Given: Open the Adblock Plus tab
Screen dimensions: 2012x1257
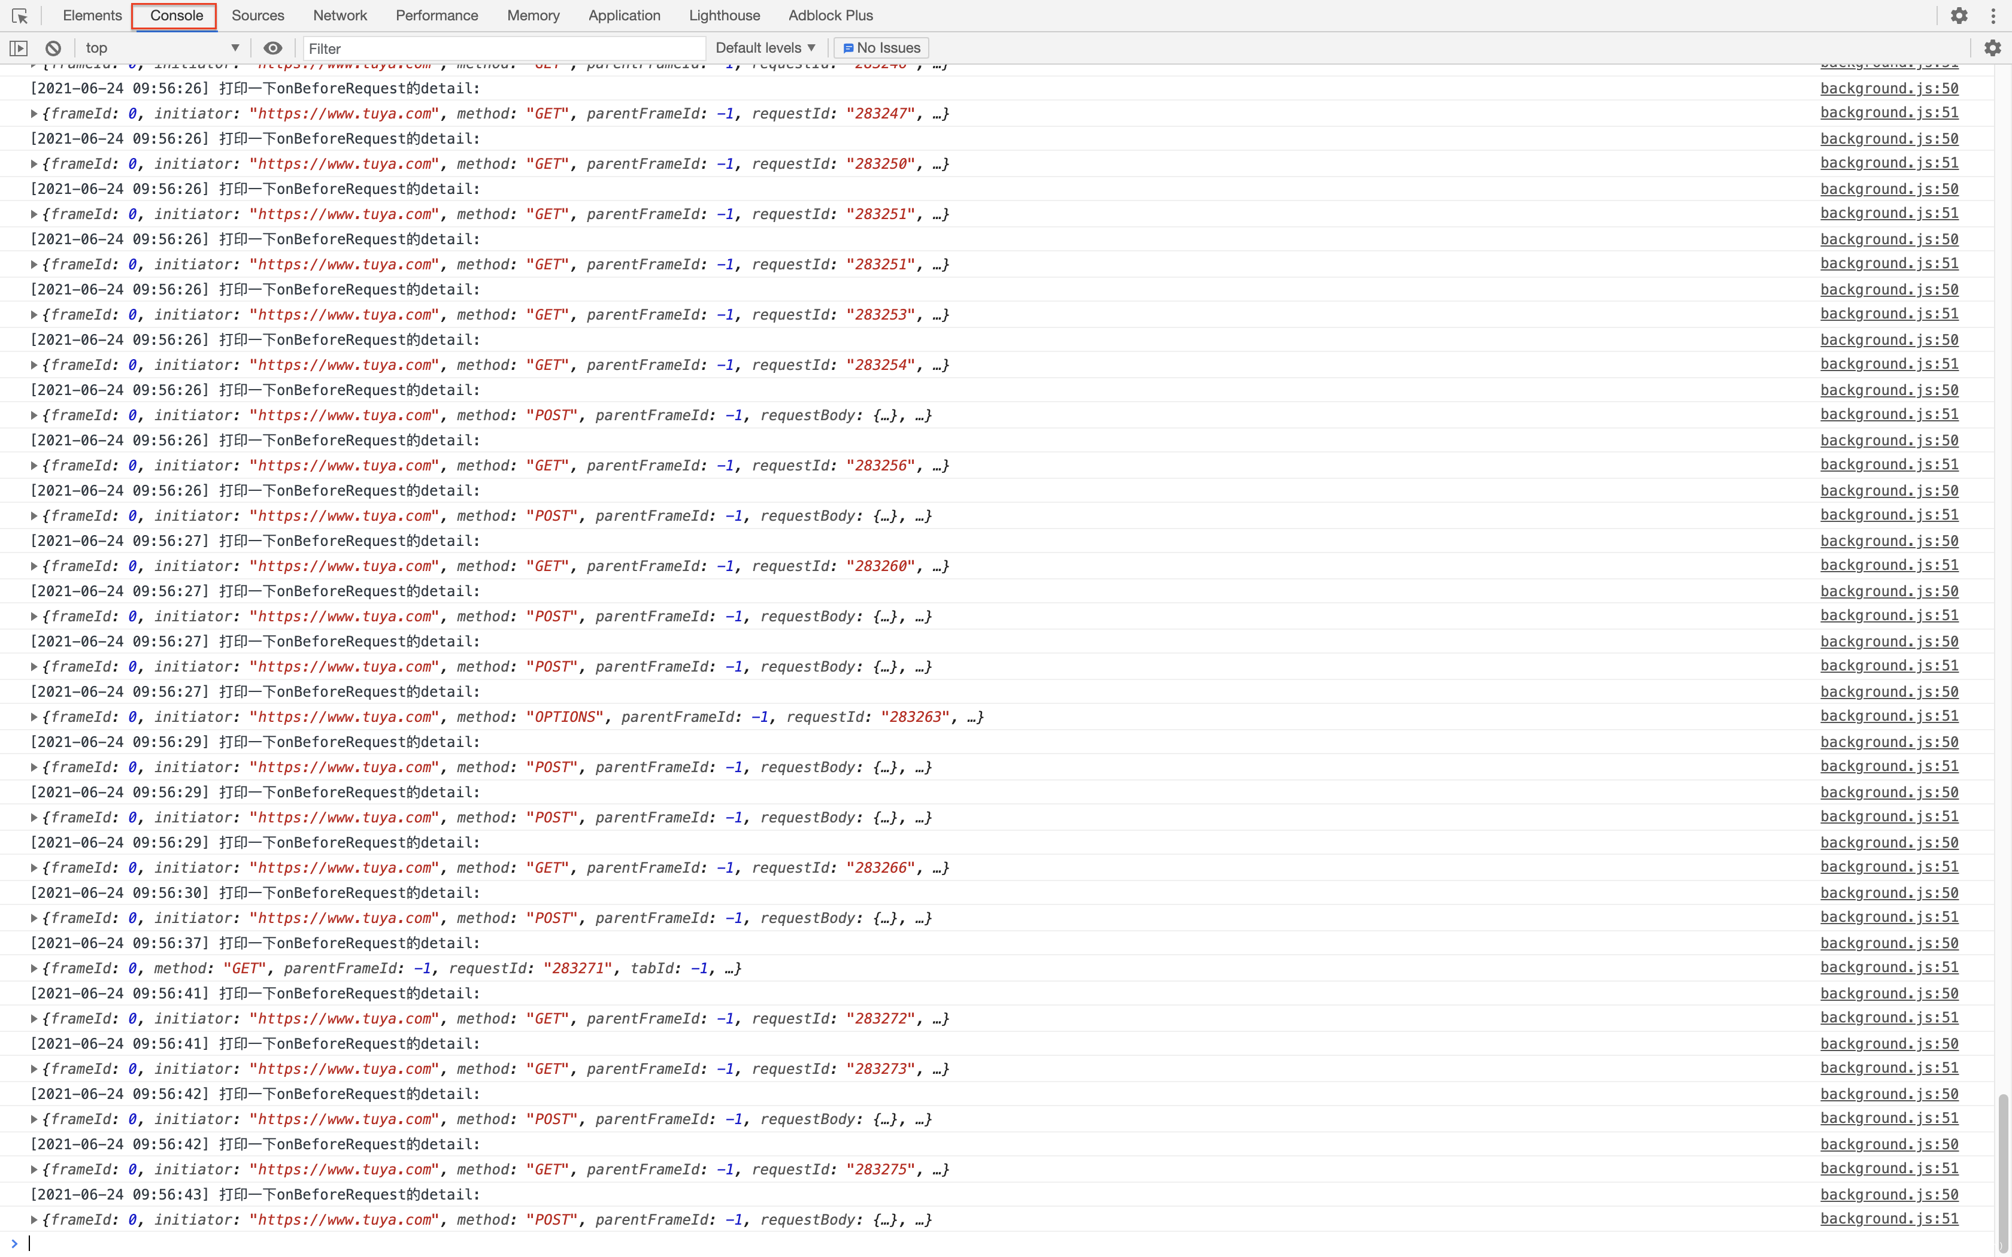Looking at the screenshot, I should tap(831, 16).
